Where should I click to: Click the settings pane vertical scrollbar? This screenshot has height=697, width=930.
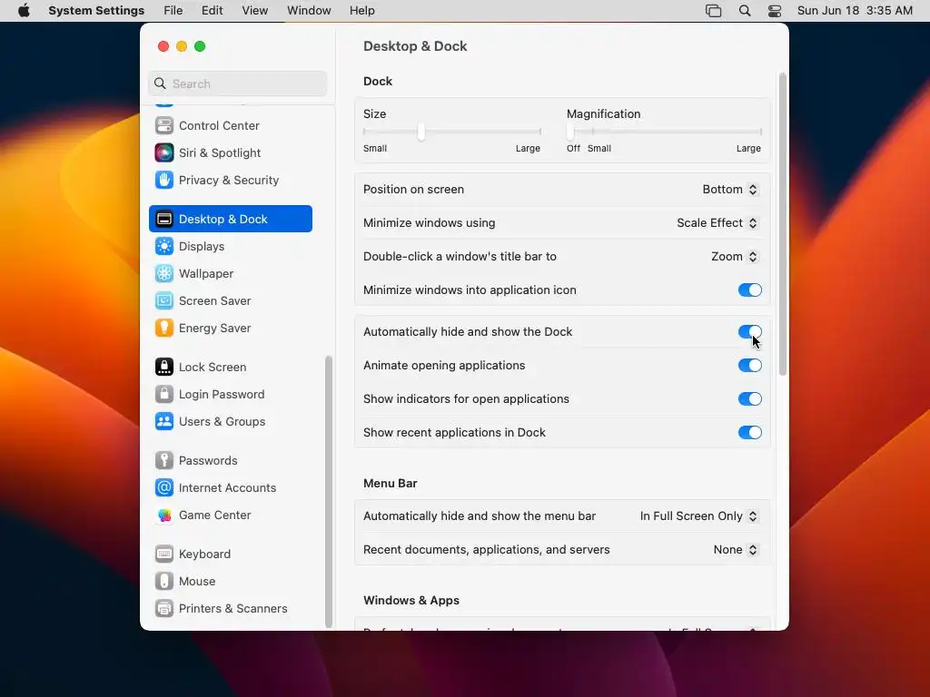[783, 224]
